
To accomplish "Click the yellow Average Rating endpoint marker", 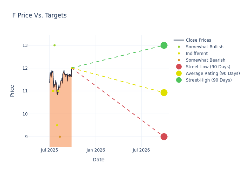I will click(164, 92).
